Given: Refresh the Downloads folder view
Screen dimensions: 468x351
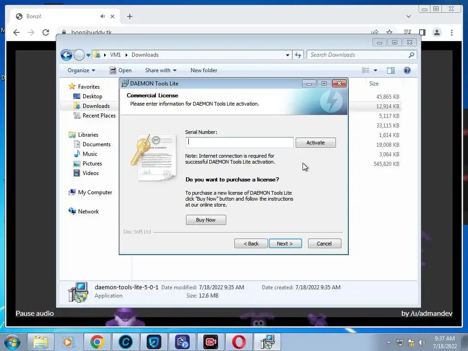Looking at the screenshot, I should click(x=298, y=55).
